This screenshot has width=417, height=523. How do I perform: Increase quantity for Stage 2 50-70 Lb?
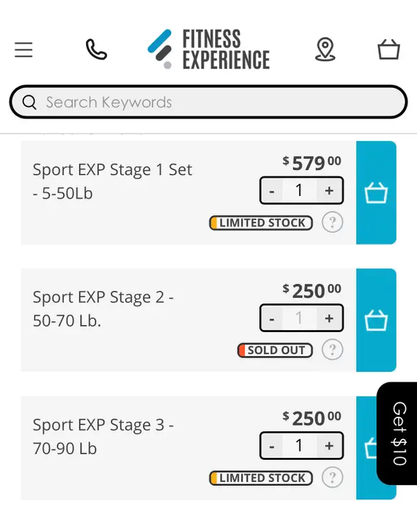[329, 318]
